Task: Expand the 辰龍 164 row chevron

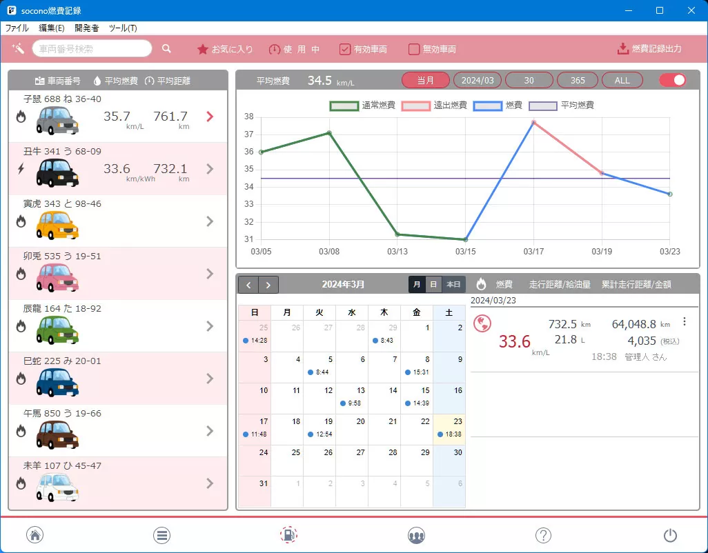Action: pyautogui.click(x=210, y=325)
